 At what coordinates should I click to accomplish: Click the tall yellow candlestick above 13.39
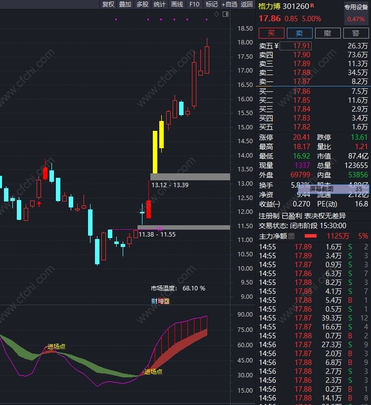coord(155,152)
